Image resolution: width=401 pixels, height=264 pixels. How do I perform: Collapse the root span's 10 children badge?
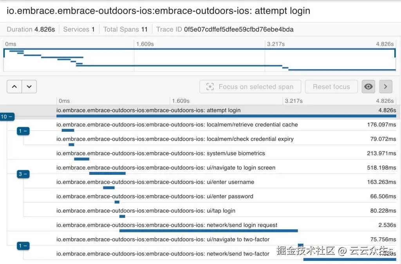[7, 117]
